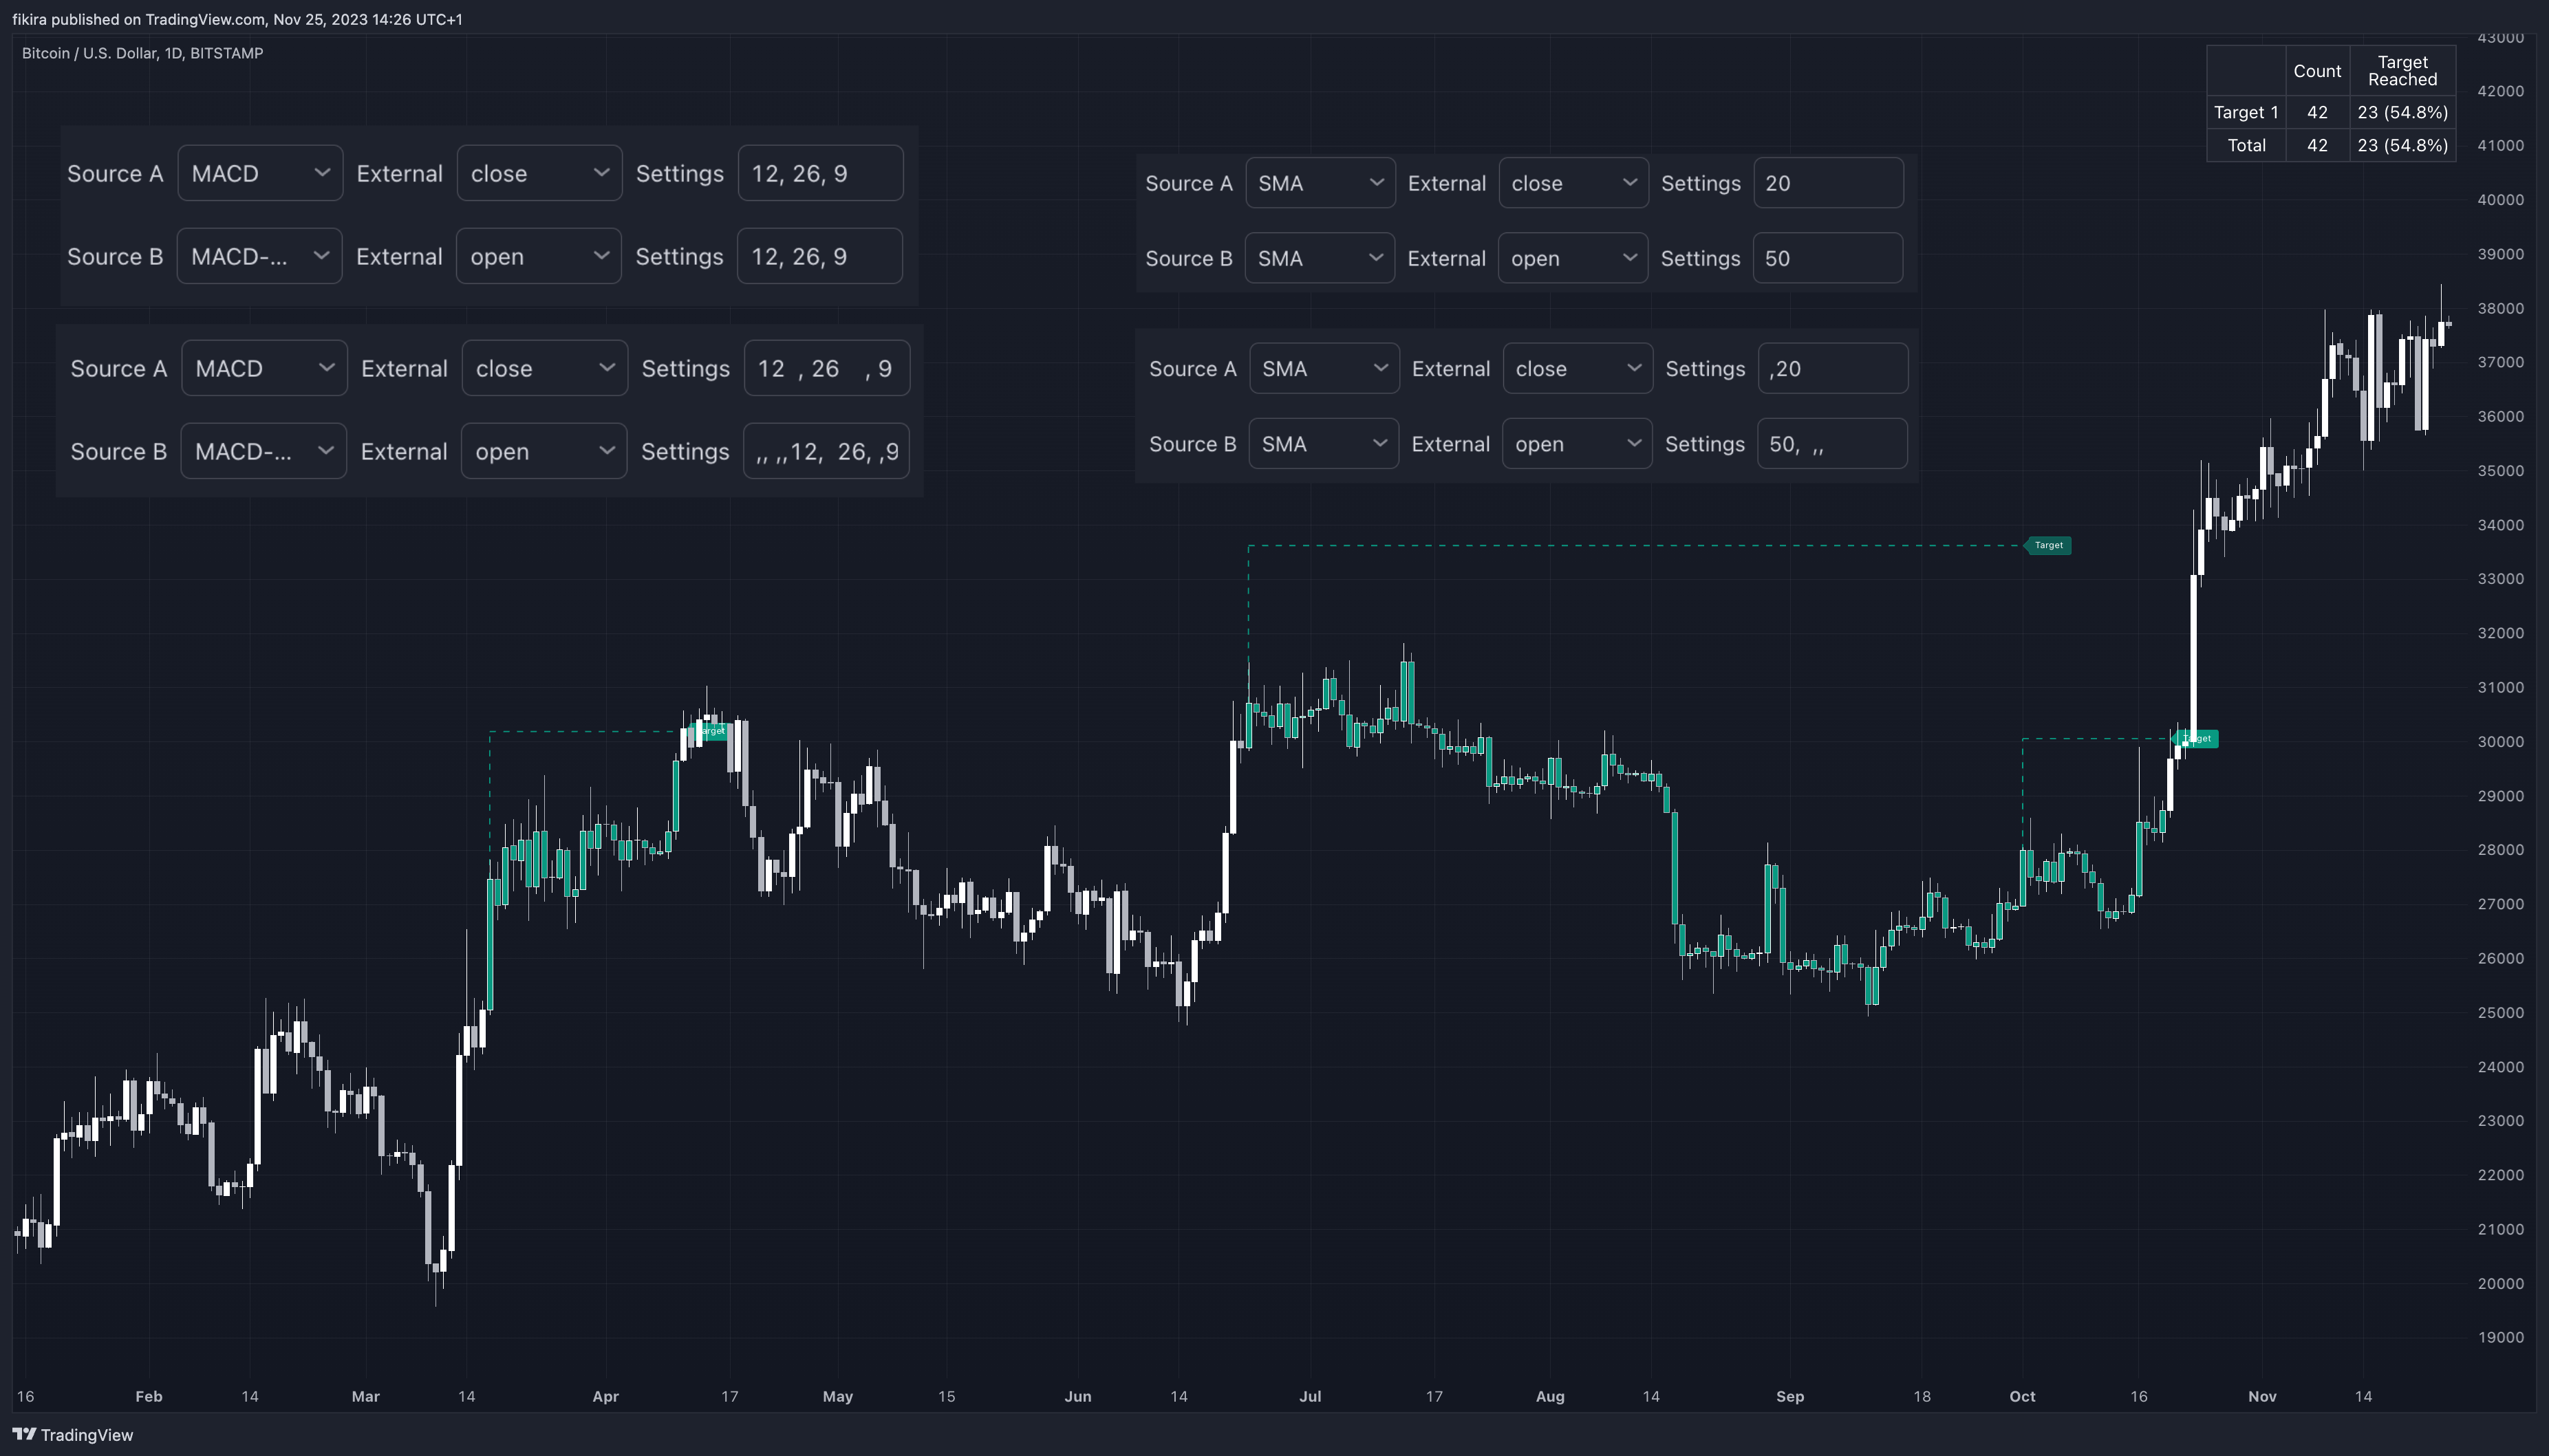Click the Target marker at late October breakout

(x=2195, y=738)
